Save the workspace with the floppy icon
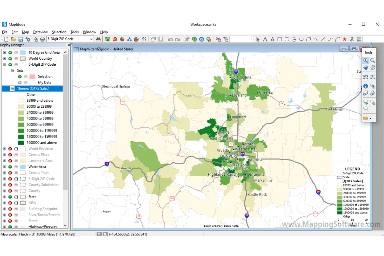 pos(21,39)
